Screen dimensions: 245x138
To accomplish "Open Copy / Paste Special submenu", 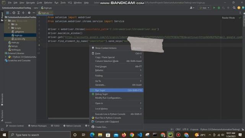I will coord(116,57).
